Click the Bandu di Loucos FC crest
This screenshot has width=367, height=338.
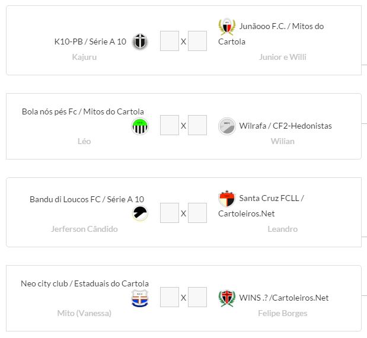pyautogui.click(x=140, y=213)
